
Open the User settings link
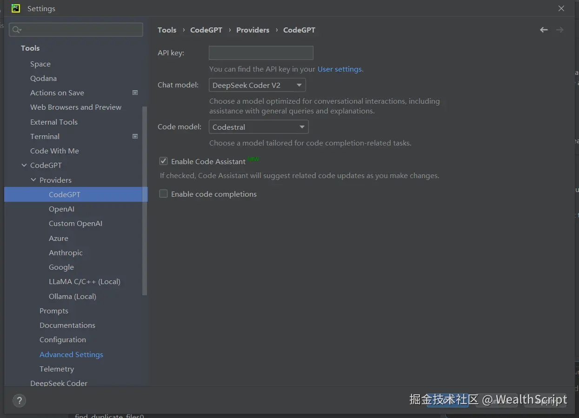click(339, 69)
